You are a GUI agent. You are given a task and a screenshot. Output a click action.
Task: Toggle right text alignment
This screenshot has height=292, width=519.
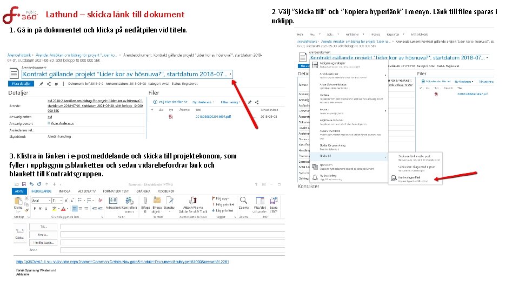click(86, 208)
